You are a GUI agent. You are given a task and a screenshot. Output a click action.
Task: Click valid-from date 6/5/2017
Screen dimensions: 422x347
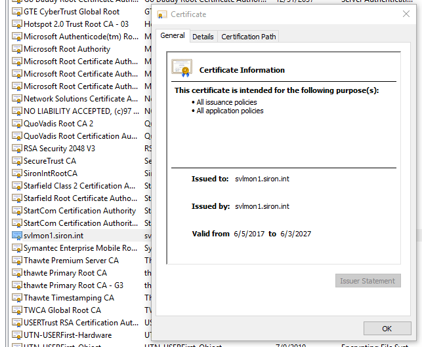point(249,234)
